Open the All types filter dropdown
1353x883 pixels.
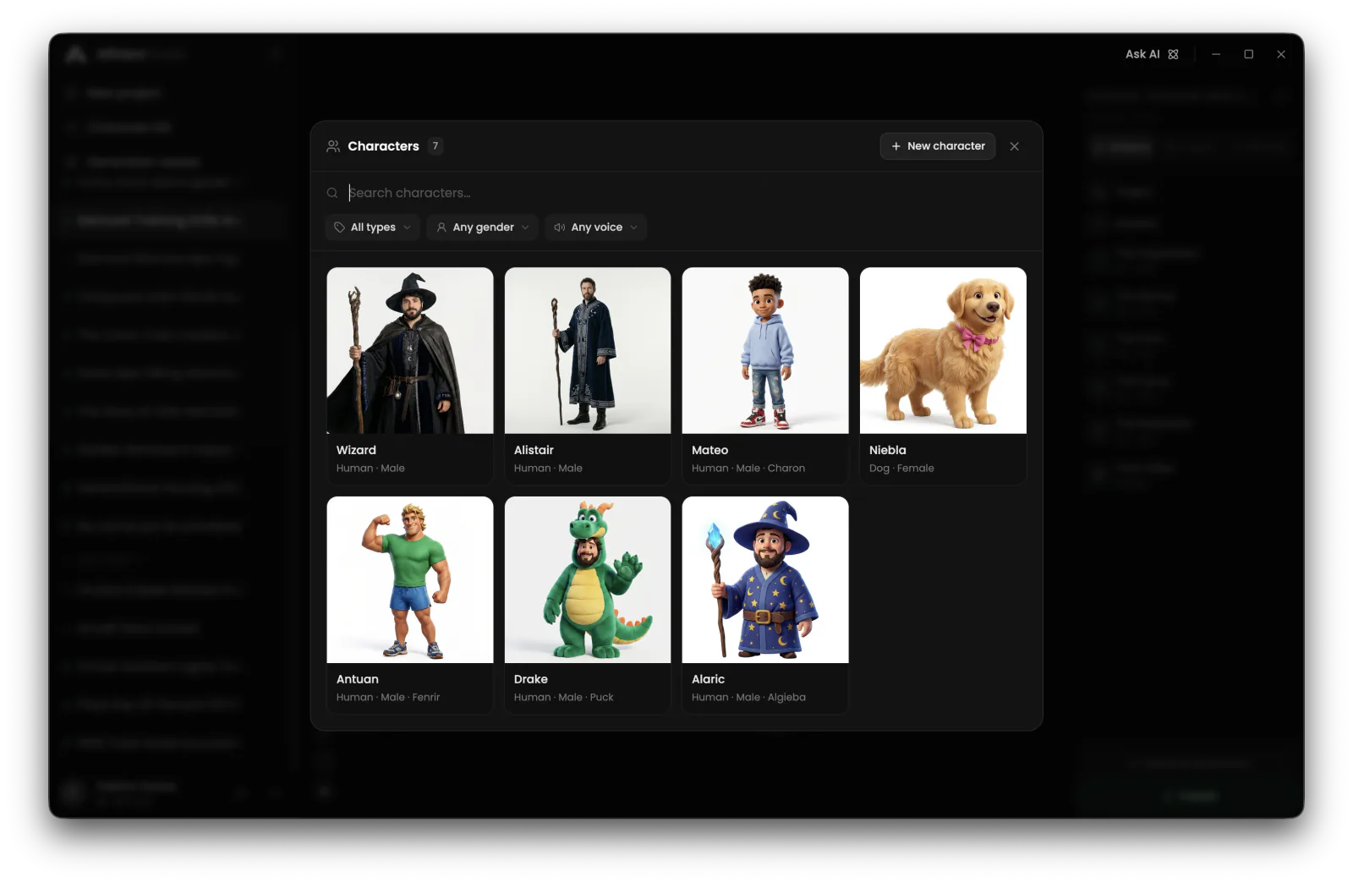(372, 228)
